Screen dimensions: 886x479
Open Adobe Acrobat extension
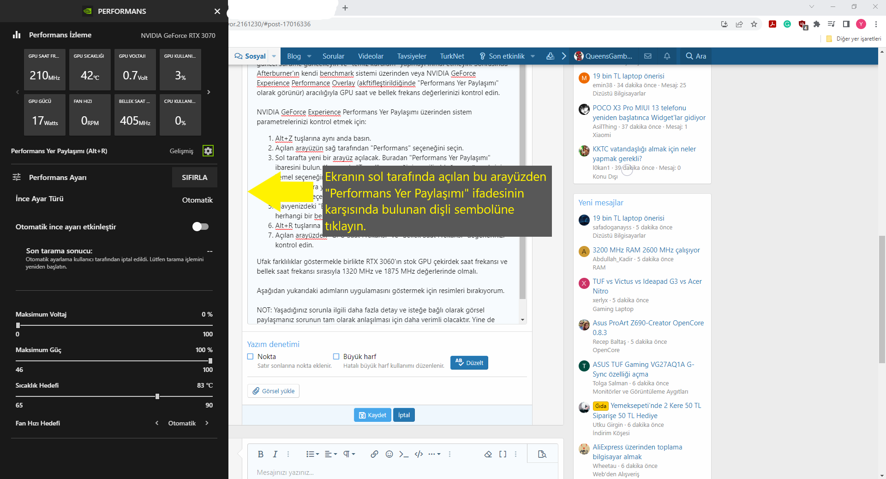coord(772,24)
